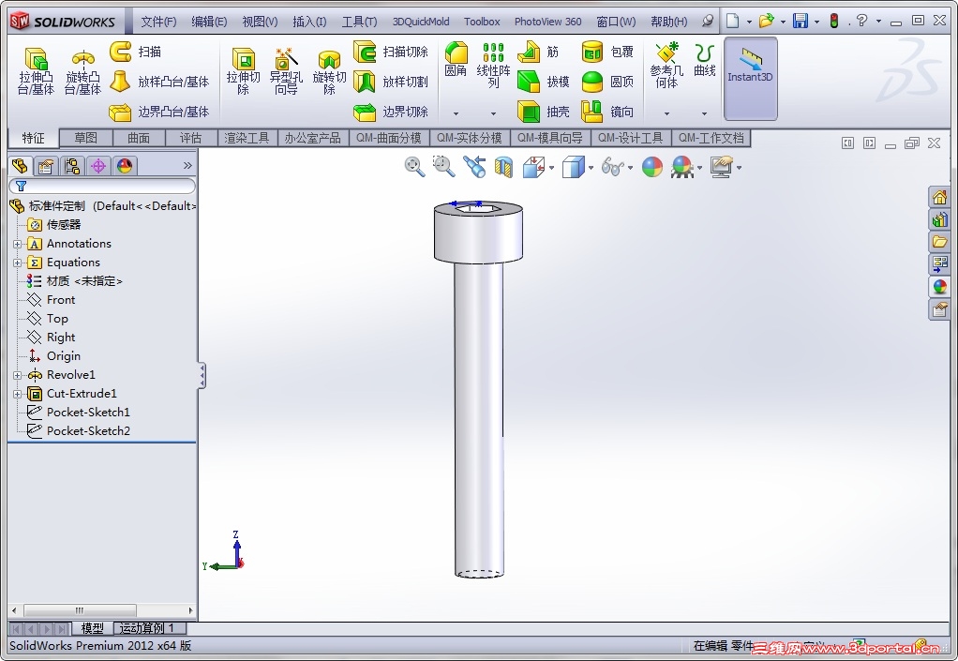Open Linear Pattern dropdown arrow
This screenshot has height=661, width=958.
click(x=493, y=113)
